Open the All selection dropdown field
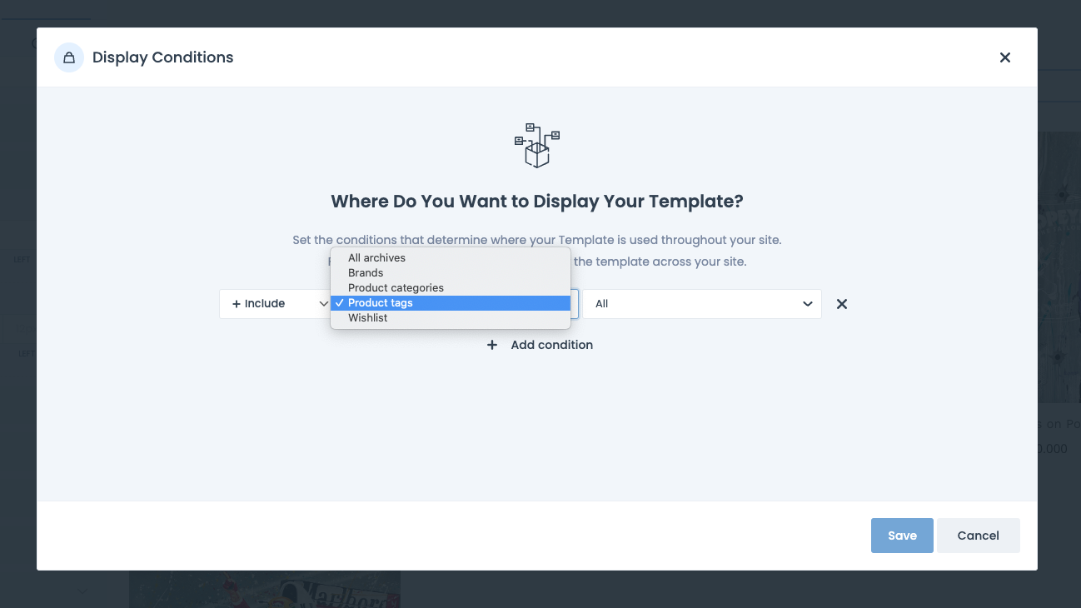 (700, 304)
